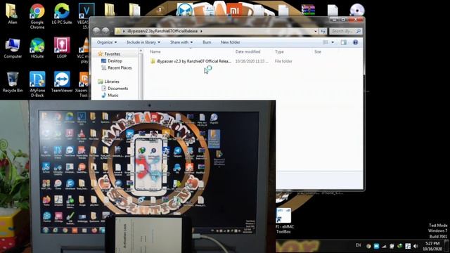The image size is (450, 253).
Task: Select the Recycle Bin icon
Action: (13, 82)
